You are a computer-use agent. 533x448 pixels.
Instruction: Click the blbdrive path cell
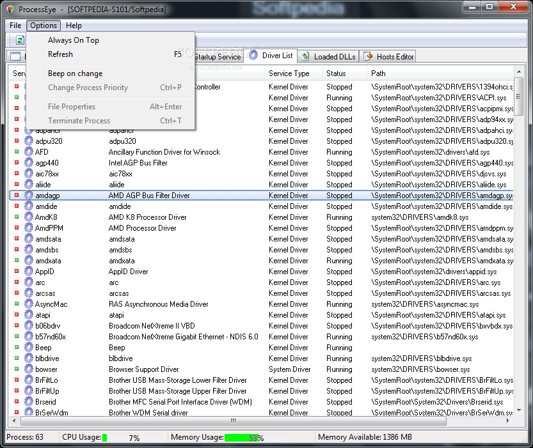tap(422, 359)
